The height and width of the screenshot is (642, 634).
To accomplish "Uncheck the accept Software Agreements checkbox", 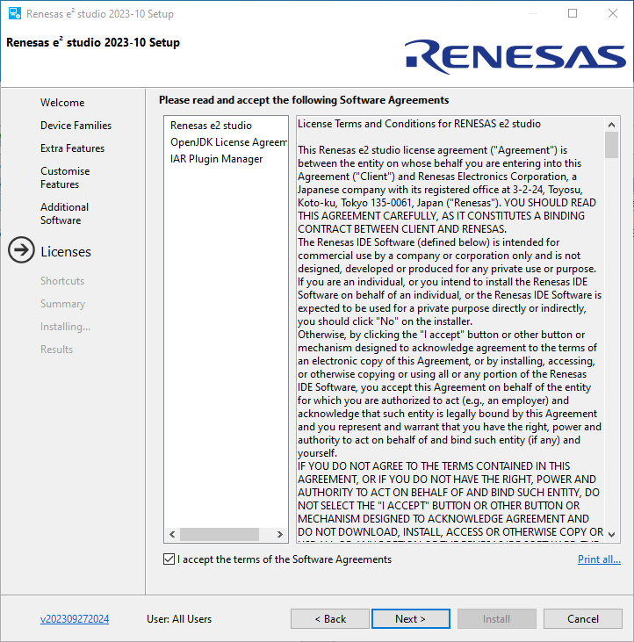I will pyautogui.click(x=169, y=559).
